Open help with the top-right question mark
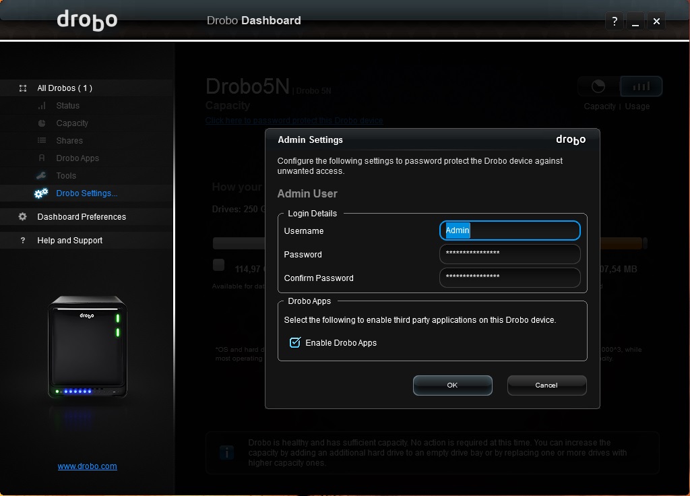The image size is (690, 496). click(615, 21)
